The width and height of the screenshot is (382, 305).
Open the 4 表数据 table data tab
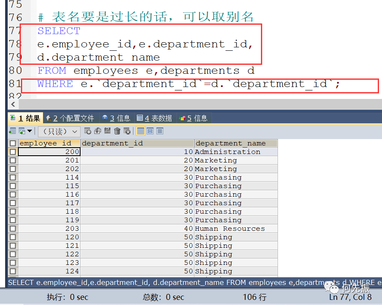154,118
